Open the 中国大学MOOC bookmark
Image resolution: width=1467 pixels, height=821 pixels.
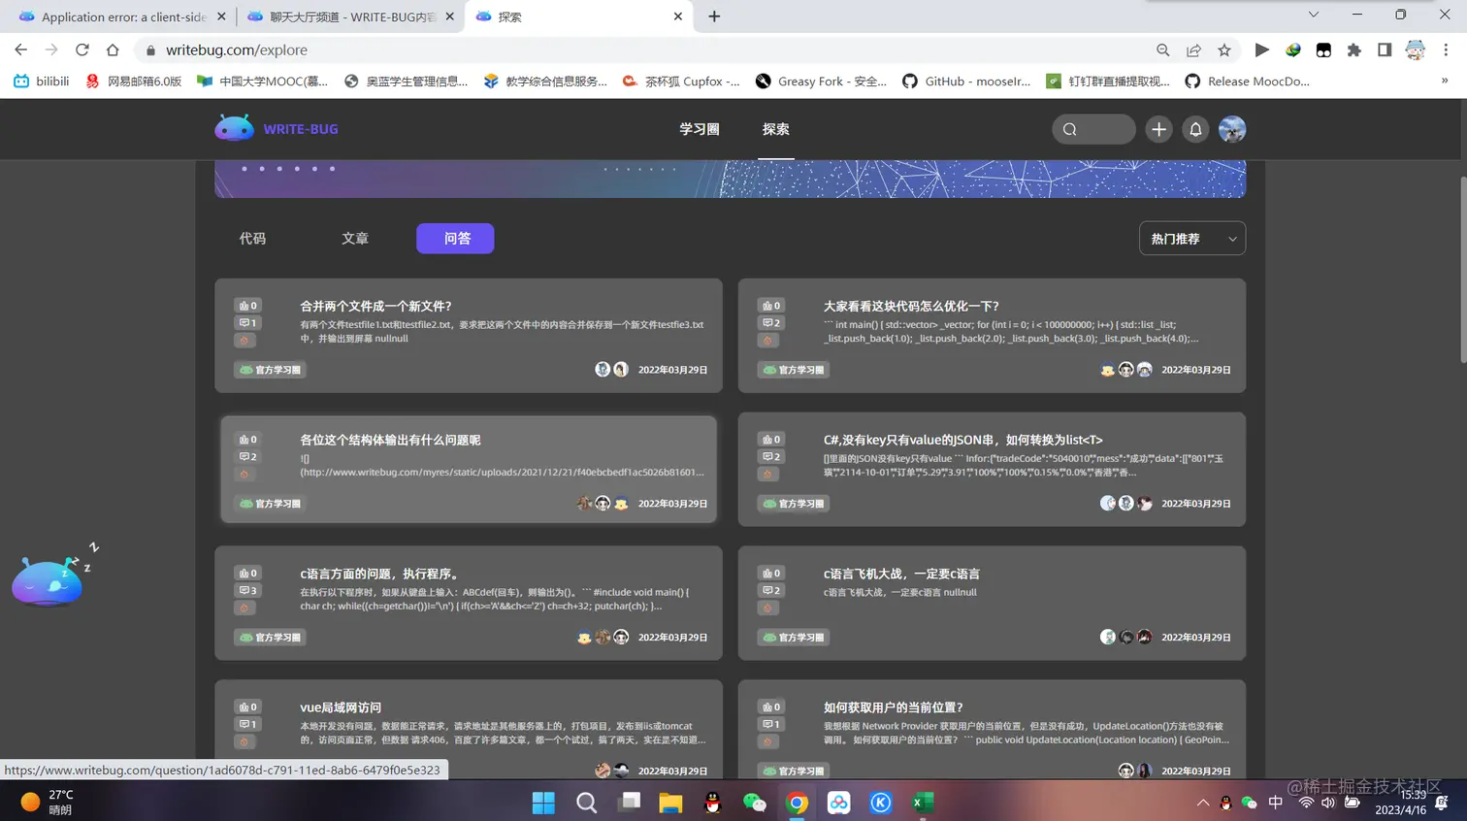click(x=262, y=81)
